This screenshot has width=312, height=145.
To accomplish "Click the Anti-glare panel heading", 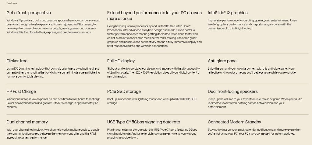I will pos(223,61).
